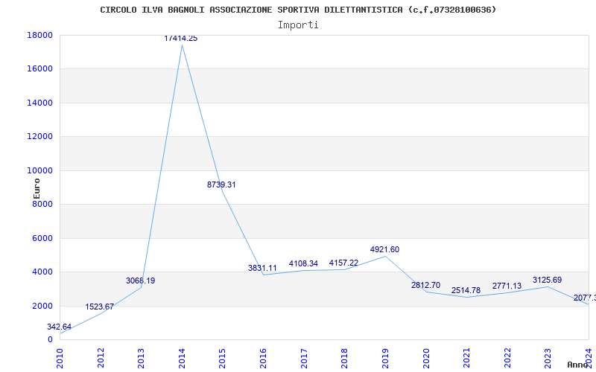
Task: Click the 342.64 value for 2010
Action: 59,327
